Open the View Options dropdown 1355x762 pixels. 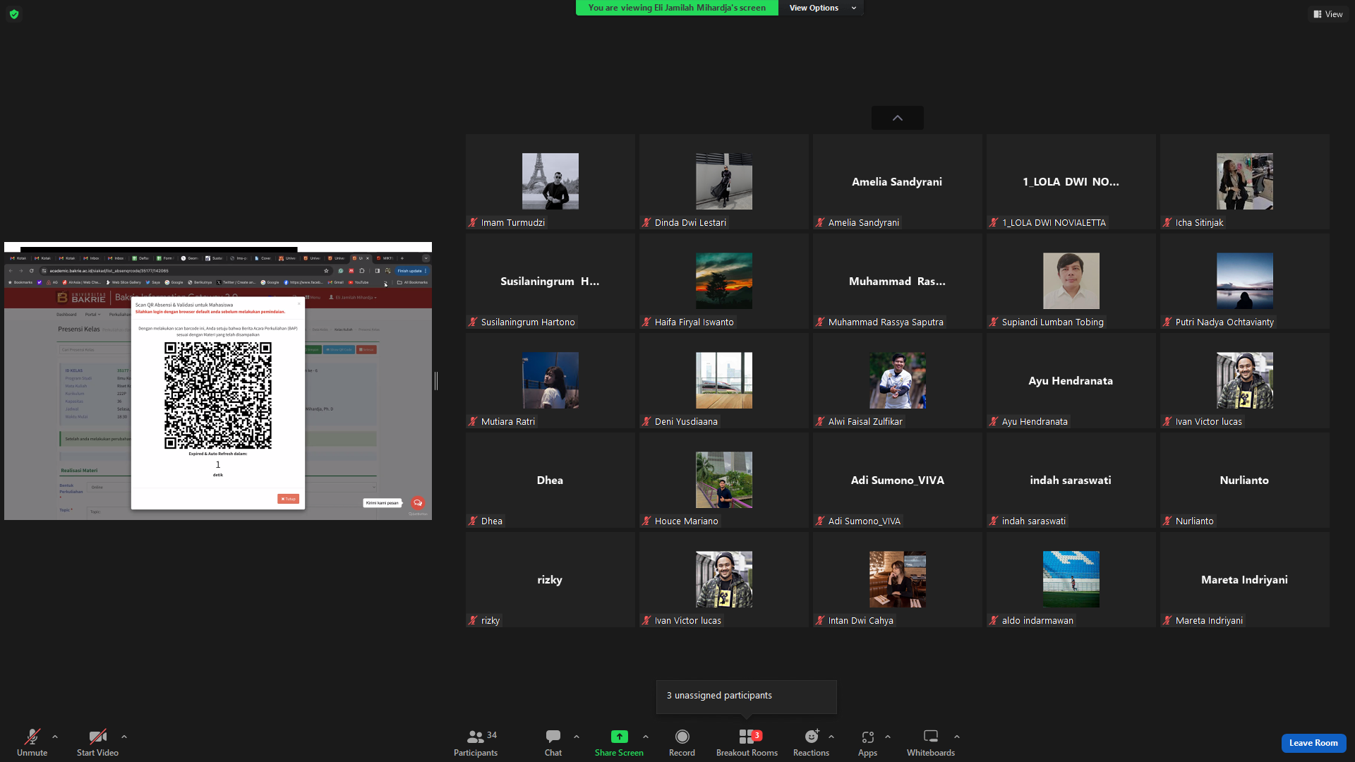[821, 8]
